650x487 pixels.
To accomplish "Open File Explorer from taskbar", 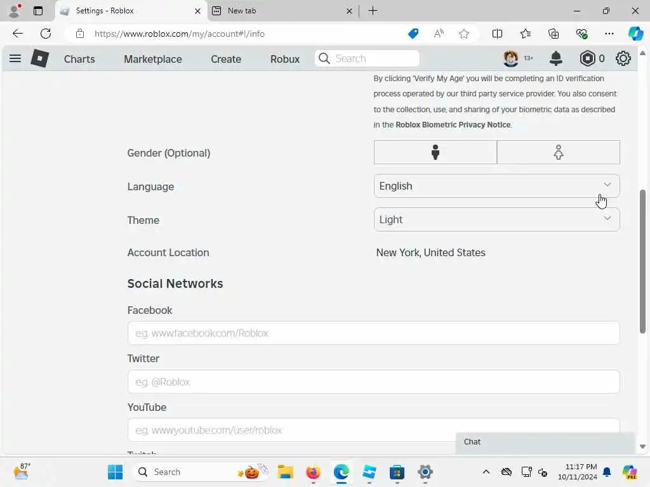I will [285, 472].
